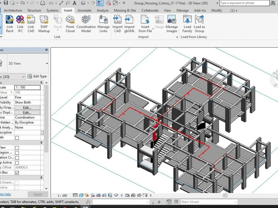
Task: Enable the Annotation Crop checkbox
Action: pyautogui.click(x=17, y=158)
